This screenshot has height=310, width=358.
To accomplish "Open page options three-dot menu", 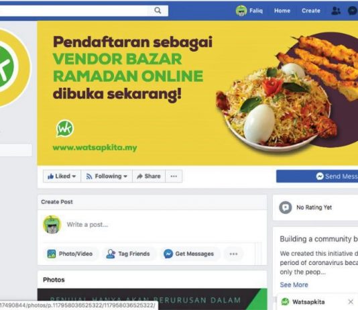I will [x=174, y=176].
